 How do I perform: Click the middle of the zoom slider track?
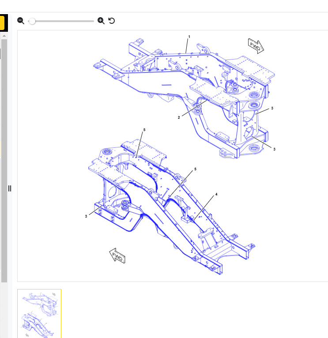click(x=62, y=21)
